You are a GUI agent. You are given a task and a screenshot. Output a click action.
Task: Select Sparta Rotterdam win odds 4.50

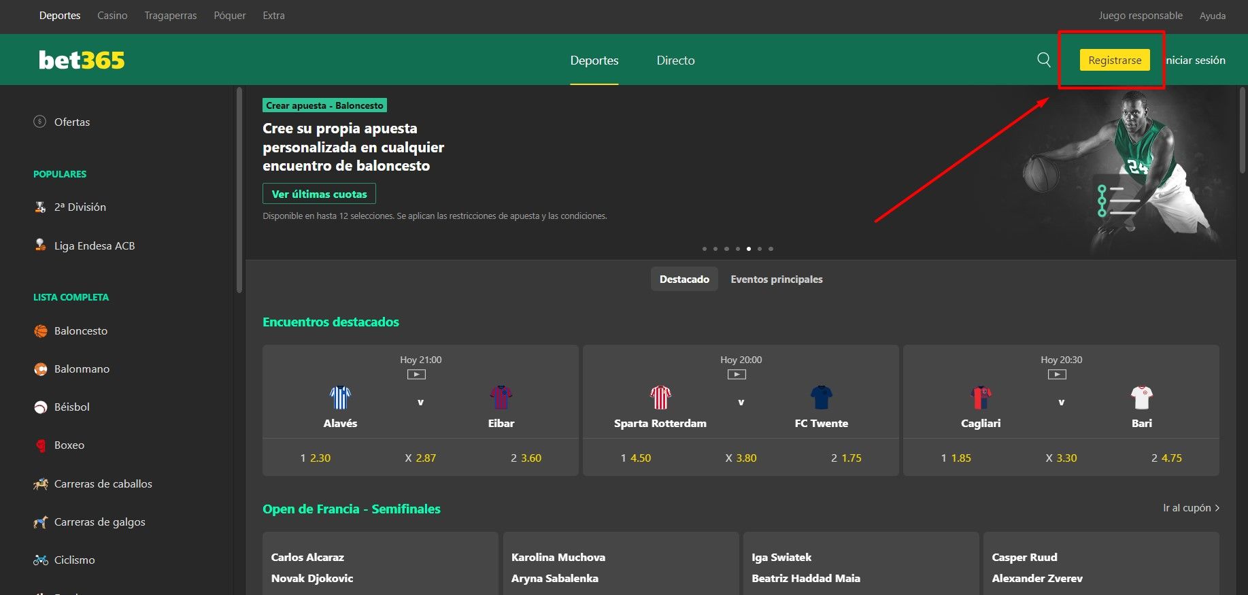coord(636,458)
